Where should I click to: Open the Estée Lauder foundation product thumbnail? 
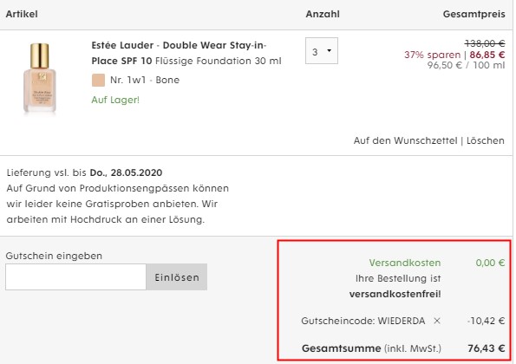(x=40, y=78)
